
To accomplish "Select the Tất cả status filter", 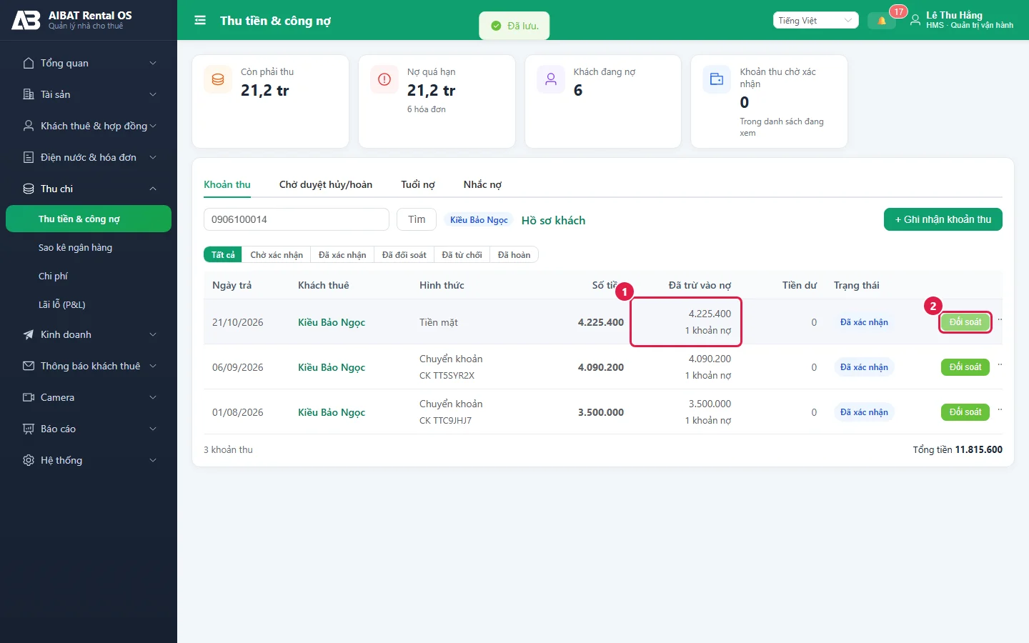I will pos(223,255).
